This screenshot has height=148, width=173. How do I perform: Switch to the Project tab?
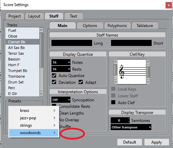coord(15,16)
